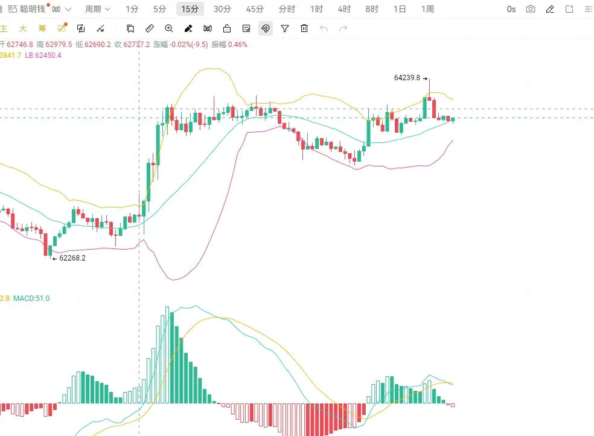Image resolution: width=594 pixels, height=436 pixels.
Task: Open the hamburger menu at top right
Action: point(589,9)
